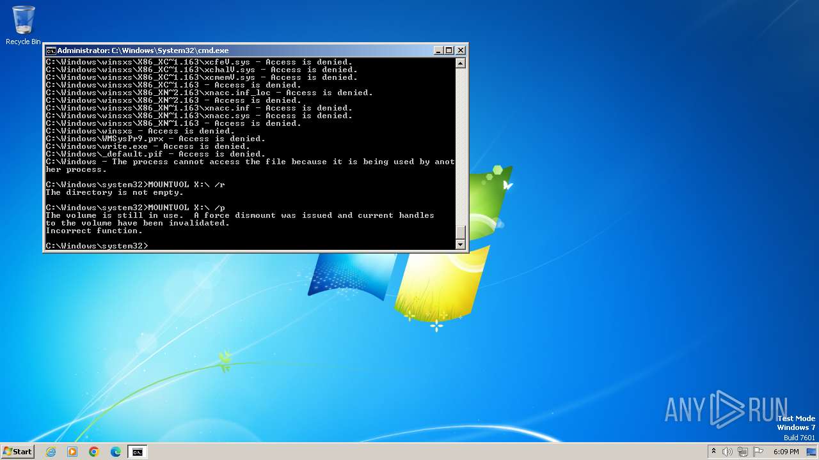Select the cmd.exe taskbar button
The image size is (819, 460).
point(138,452)
